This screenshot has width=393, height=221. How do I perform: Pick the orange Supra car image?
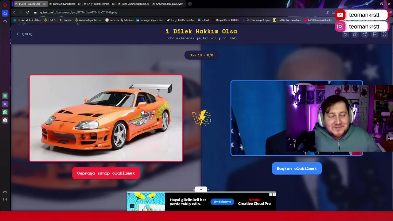point(106,118)
